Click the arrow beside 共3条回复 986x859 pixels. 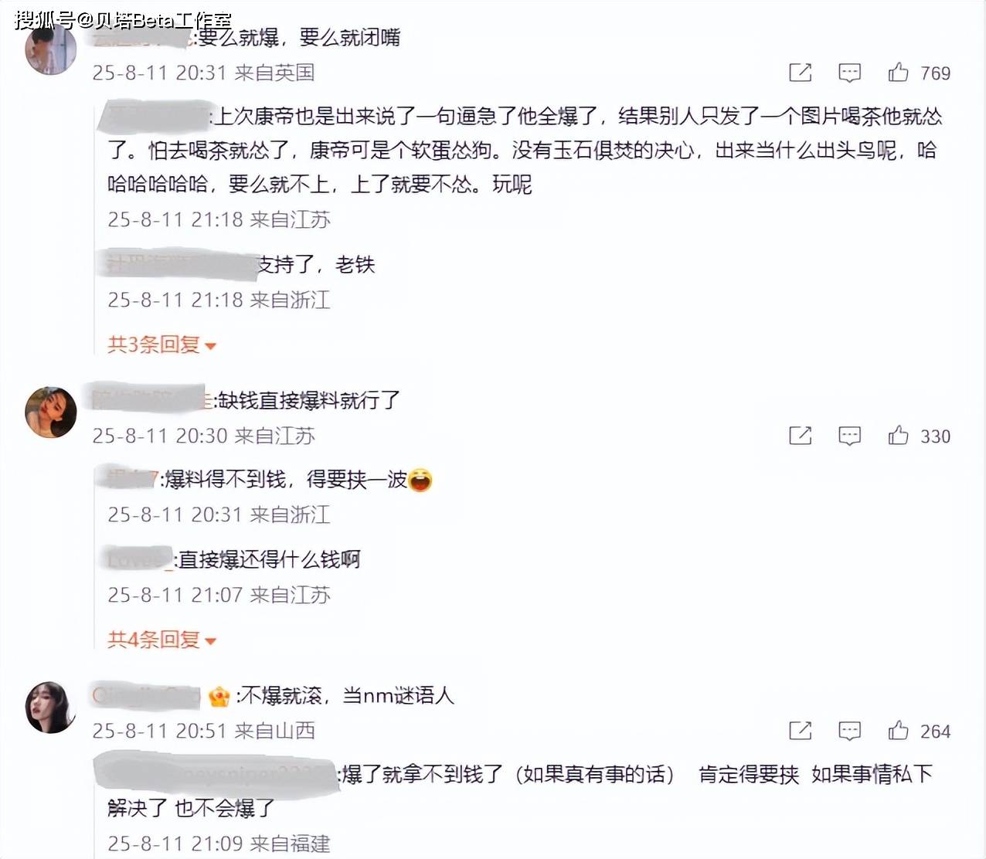coord(210,346)
